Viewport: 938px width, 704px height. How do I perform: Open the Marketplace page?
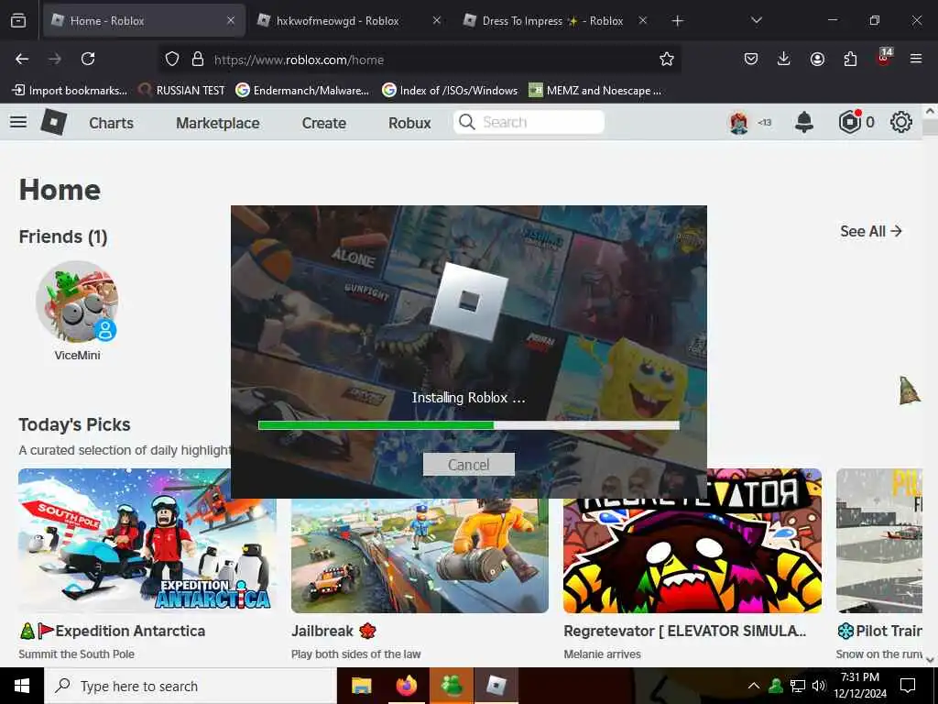point(218,123)
